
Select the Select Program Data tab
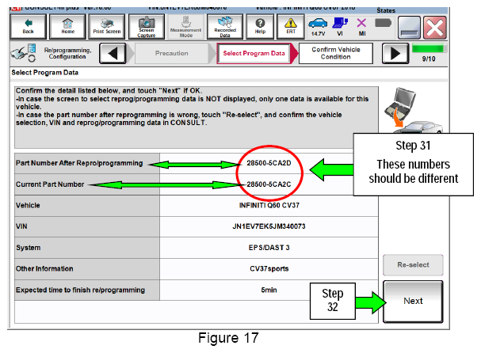coord(254,53)
